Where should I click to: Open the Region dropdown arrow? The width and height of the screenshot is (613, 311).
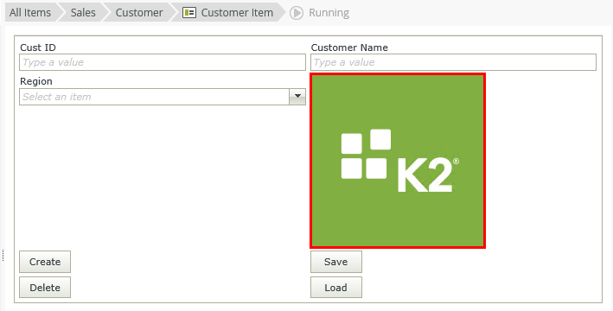point(297,97)
